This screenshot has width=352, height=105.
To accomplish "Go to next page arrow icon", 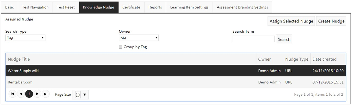I will (37, 94).
